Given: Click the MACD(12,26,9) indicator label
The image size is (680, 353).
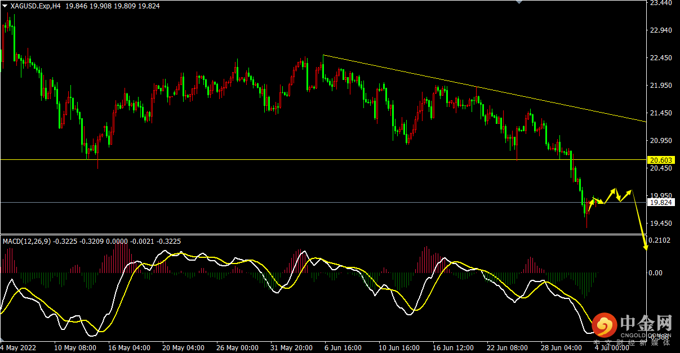Looking at the screenshot, I should [x=26, y=242].
